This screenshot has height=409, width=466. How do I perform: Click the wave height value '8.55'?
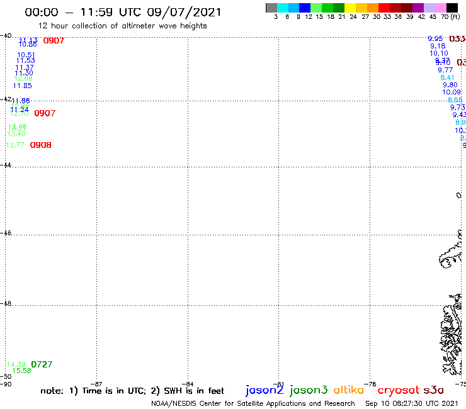(455, 100)
